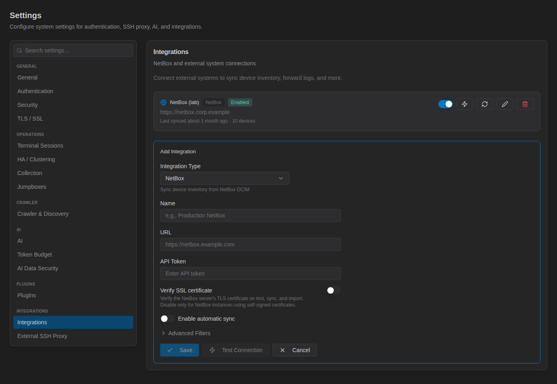The image size is (557, 384).
Task: Turn on Enable automatic sync switch
Action: (168, 319)
